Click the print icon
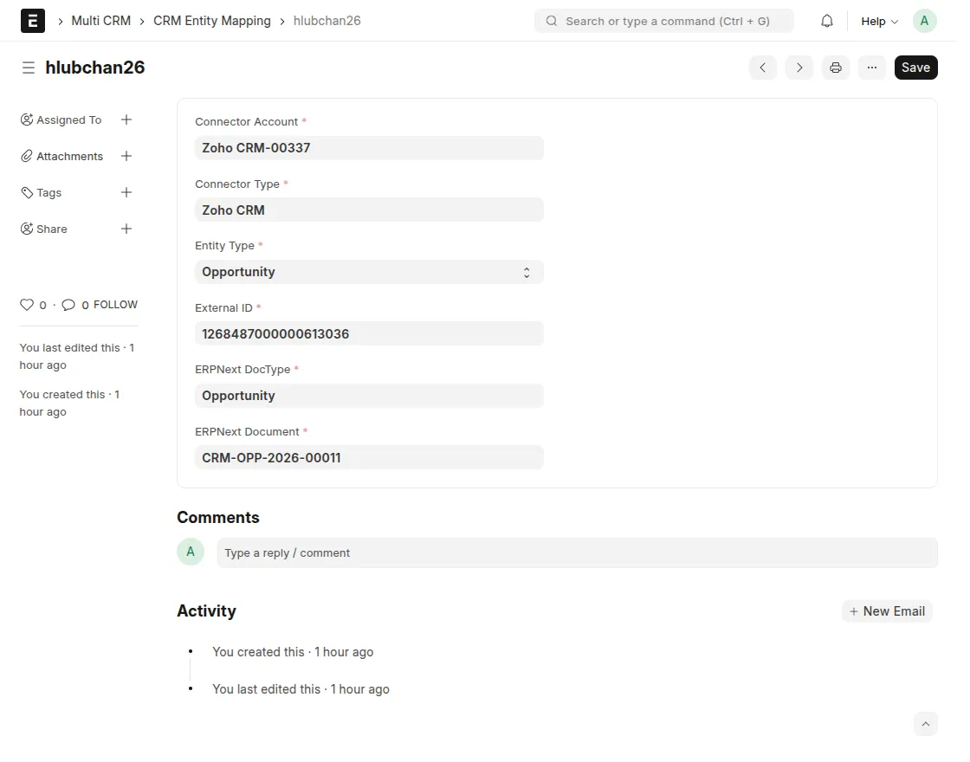This screenshot has width=970, height=762. 836,68
